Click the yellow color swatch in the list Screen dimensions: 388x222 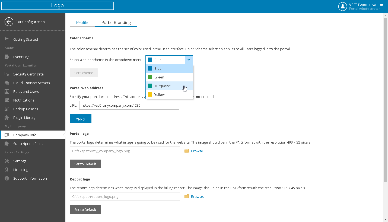click(x=150, y=94)
